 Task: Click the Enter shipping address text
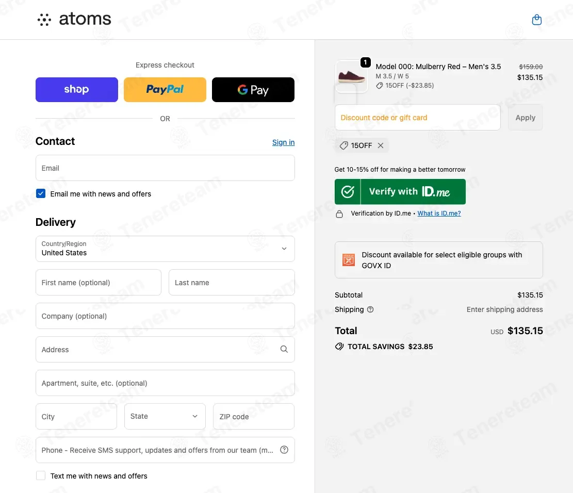[x=504, y=309]
